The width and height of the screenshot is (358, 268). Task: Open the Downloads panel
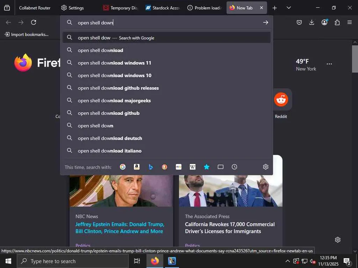point(312,22)
